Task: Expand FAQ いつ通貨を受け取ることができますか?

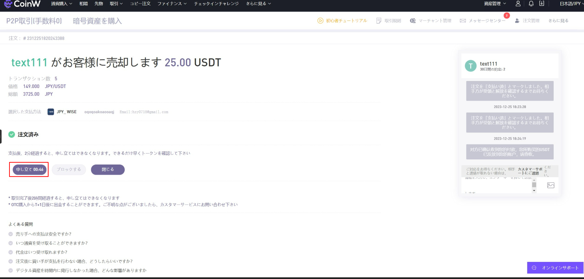Action: (48, 243)
